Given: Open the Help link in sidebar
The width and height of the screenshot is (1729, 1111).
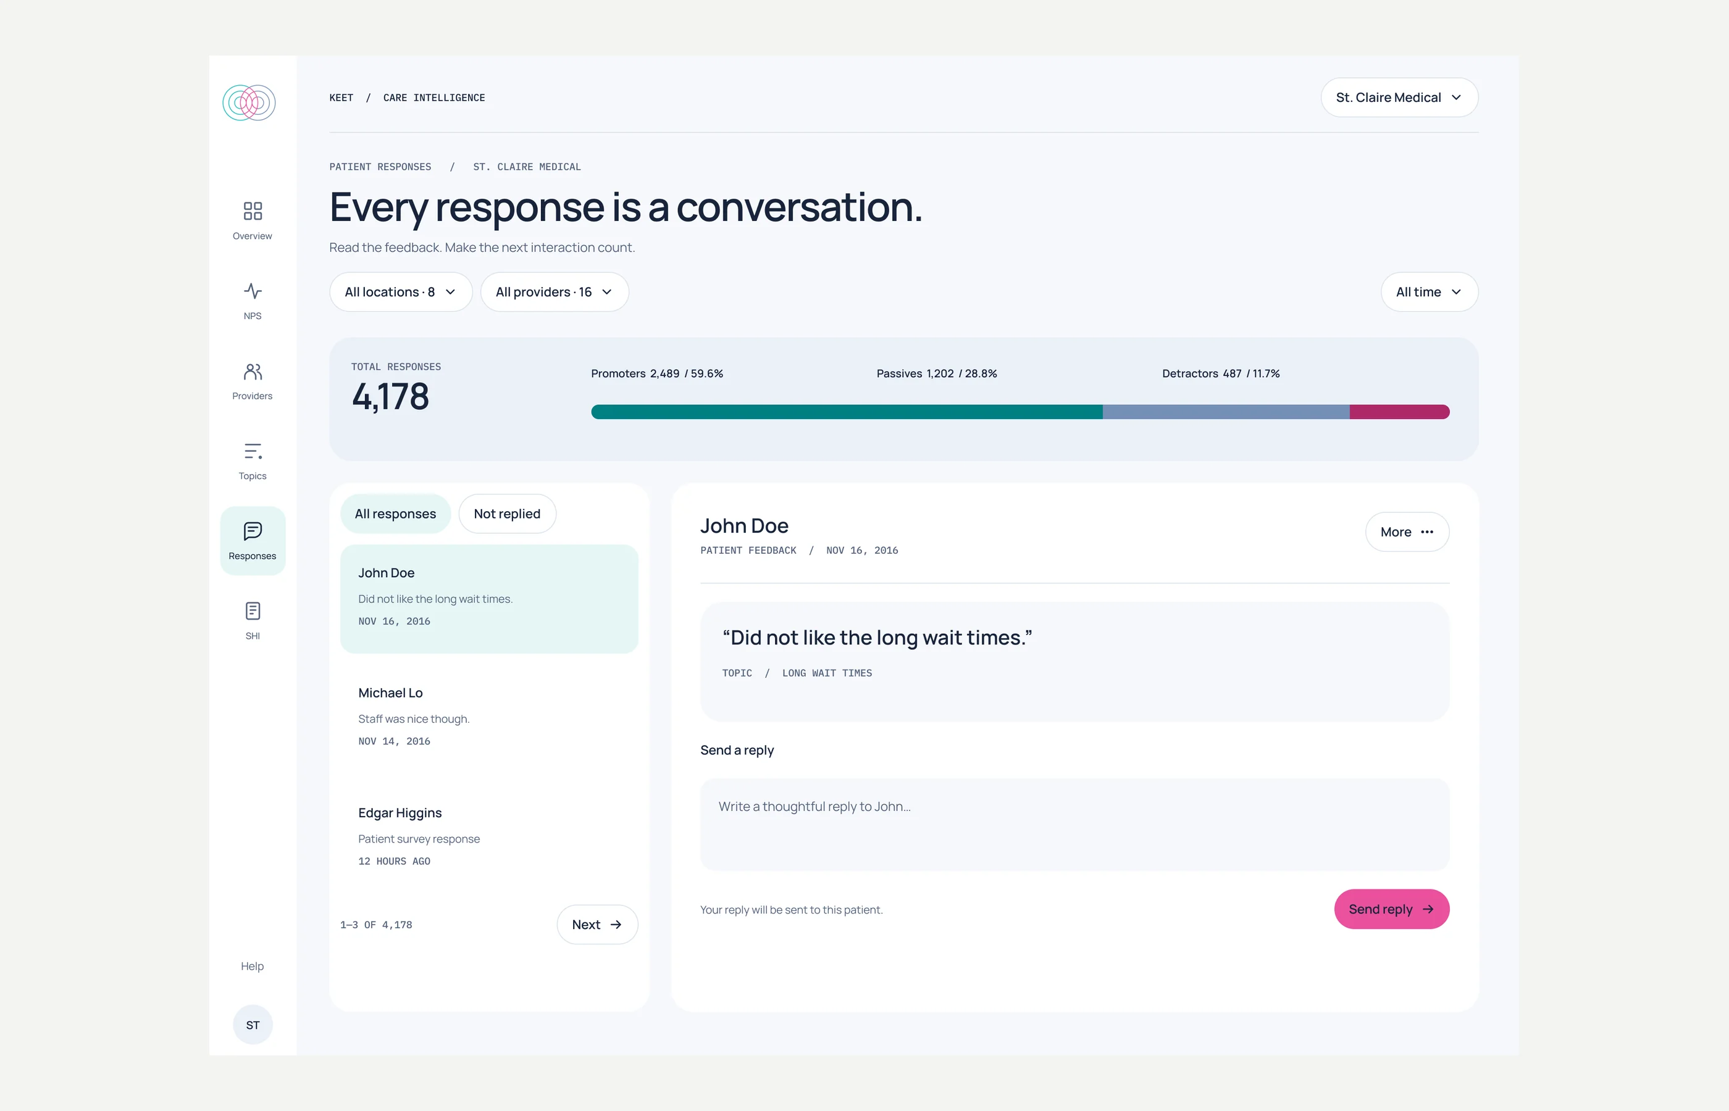Looking at the screenshot, I should (x=253, y=966).
